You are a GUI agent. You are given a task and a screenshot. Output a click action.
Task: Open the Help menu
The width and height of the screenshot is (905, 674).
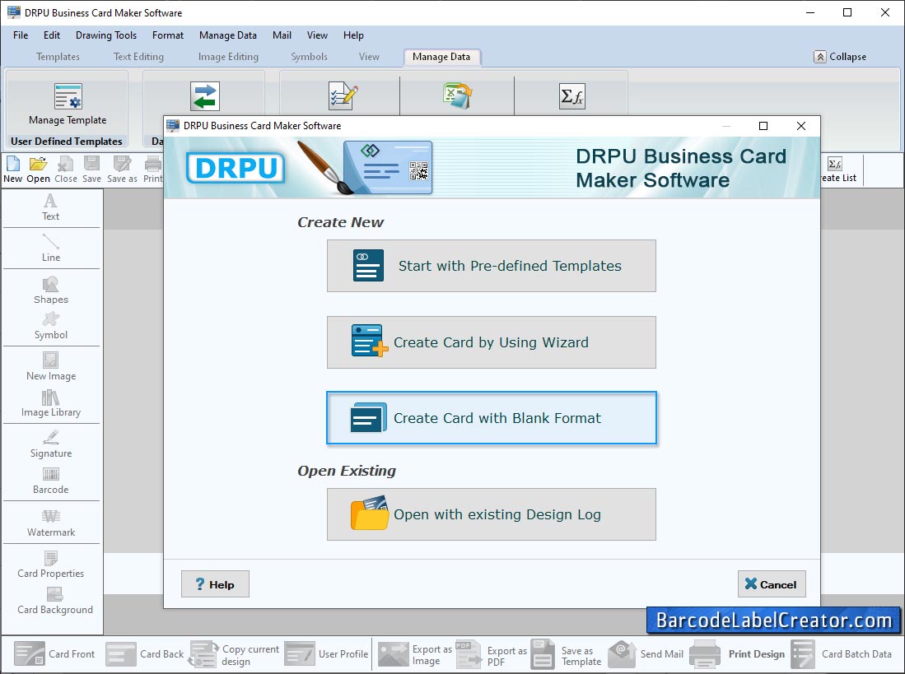point(353,35)
